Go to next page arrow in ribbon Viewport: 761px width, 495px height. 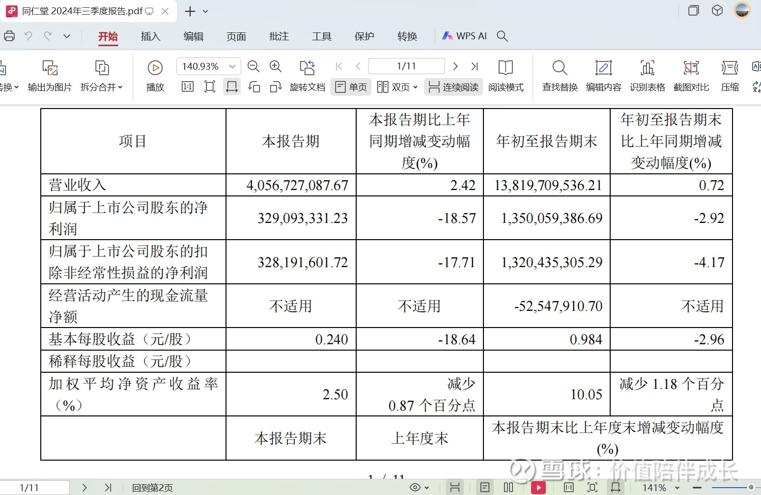click(455, 66)
